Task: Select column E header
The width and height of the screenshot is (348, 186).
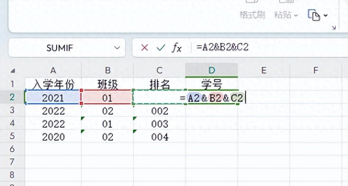Action: 264,70
